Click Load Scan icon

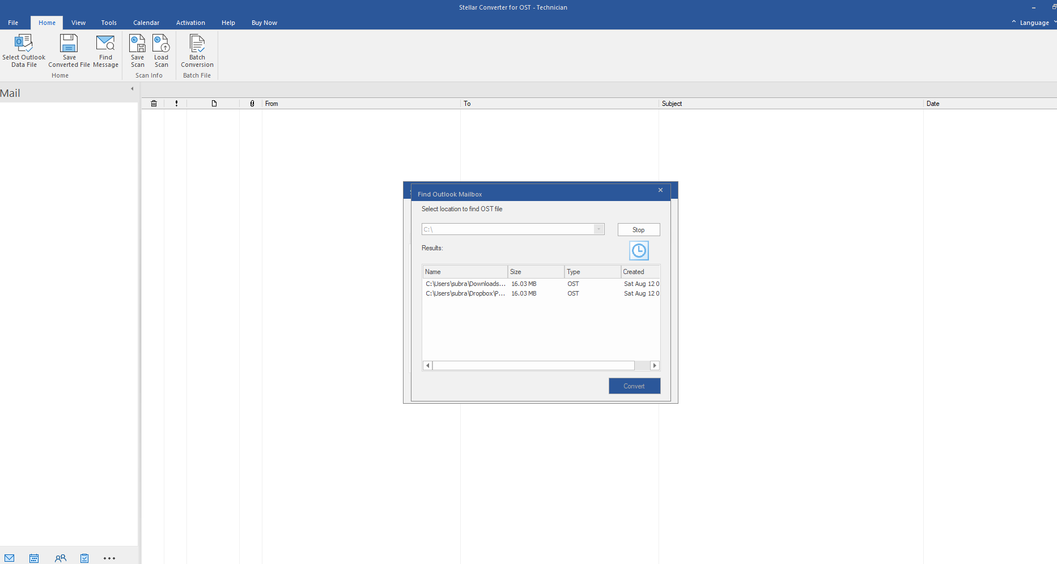point(161,43)
